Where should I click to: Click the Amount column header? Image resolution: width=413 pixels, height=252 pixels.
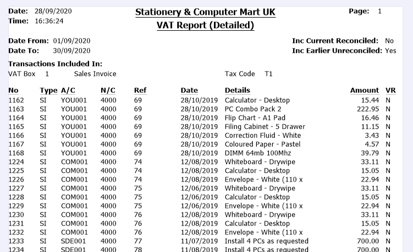click(x=365, y=90)
